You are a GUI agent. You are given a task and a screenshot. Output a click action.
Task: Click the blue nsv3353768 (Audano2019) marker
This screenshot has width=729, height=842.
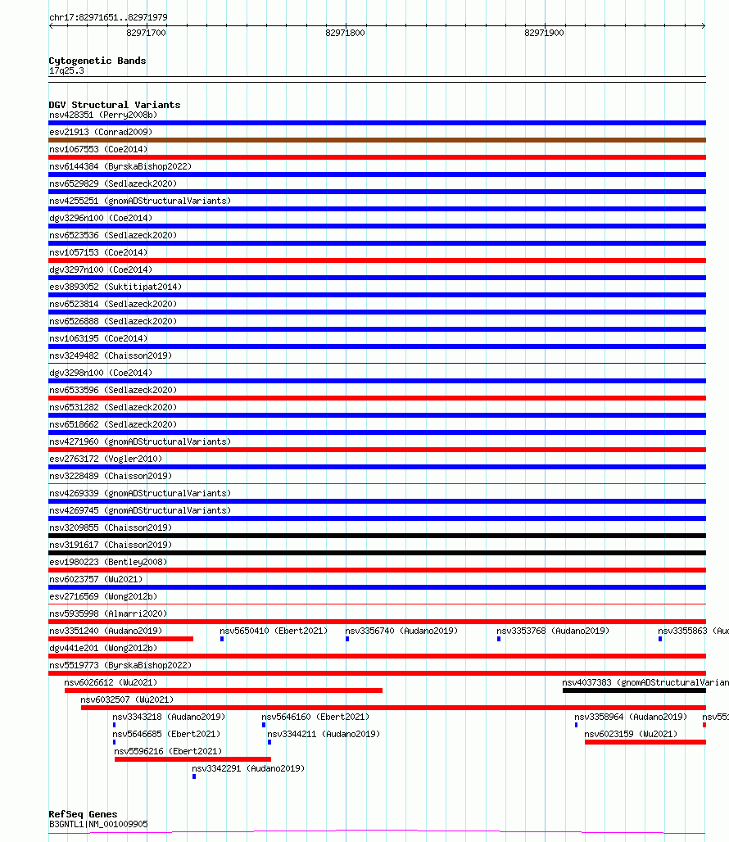499,639
